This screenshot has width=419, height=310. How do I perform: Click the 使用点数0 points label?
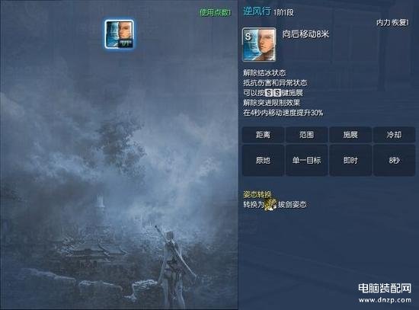[x=215, y=12]
